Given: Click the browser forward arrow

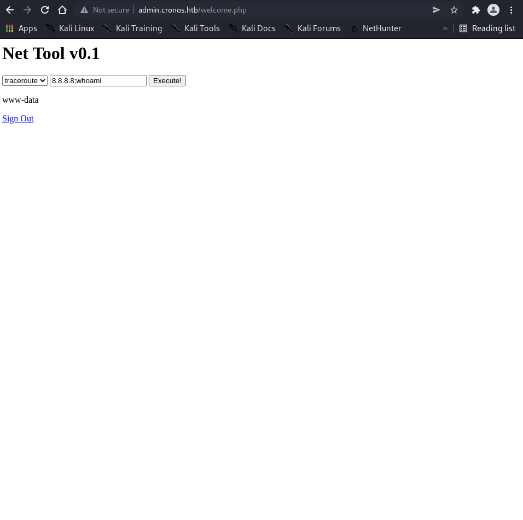Looking at the screenshot, I should [27, 10].
